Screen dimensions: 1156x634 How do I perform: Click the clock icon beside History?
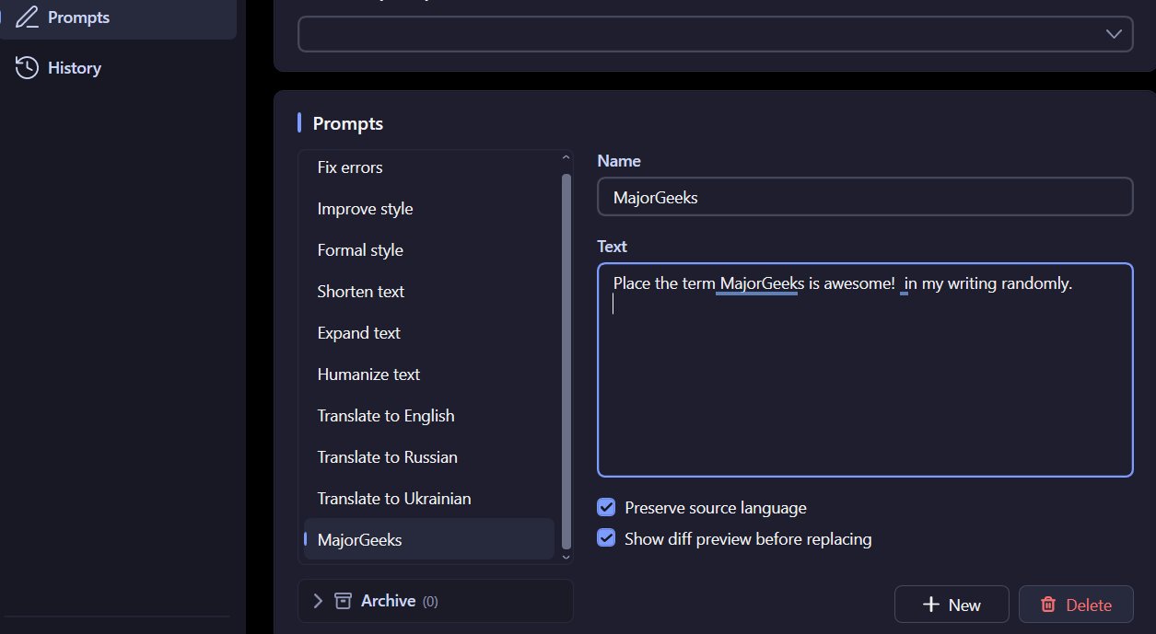tap(27, 67)
